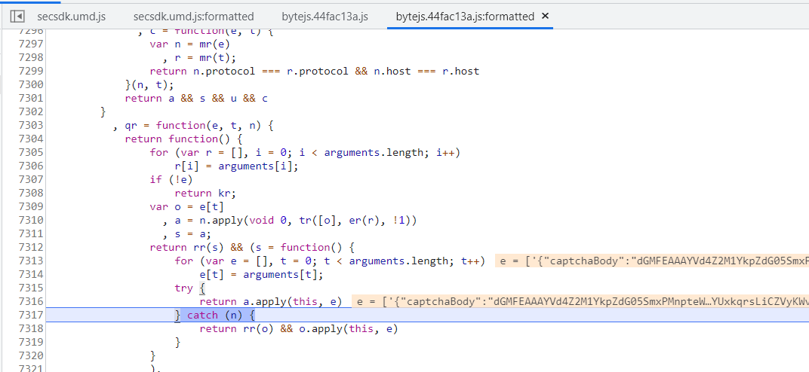This screenshot has width=809, height=372.
Task: Click the 'for (var r = []' loop
Action: tap(305, 153)
